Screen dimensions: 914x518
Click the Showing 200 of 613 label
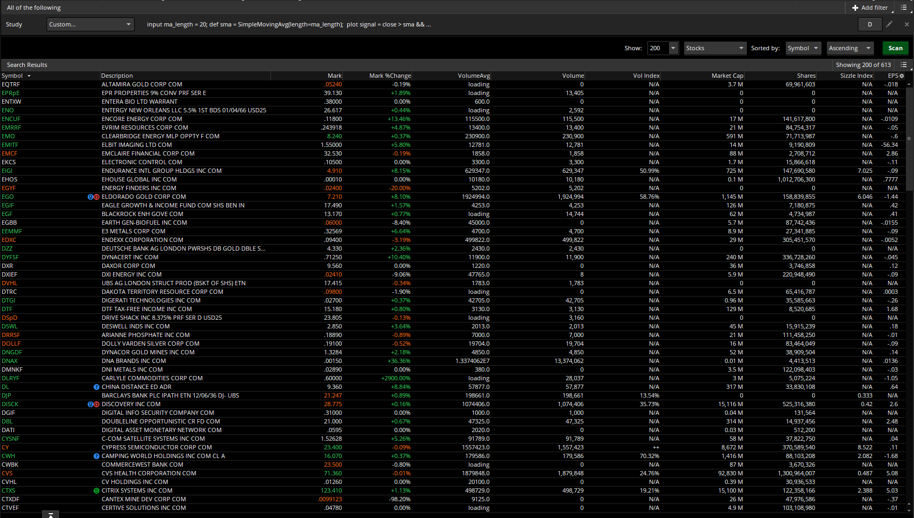point(863,65)
